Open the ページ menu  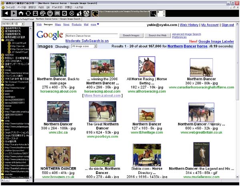pos(22,7)
